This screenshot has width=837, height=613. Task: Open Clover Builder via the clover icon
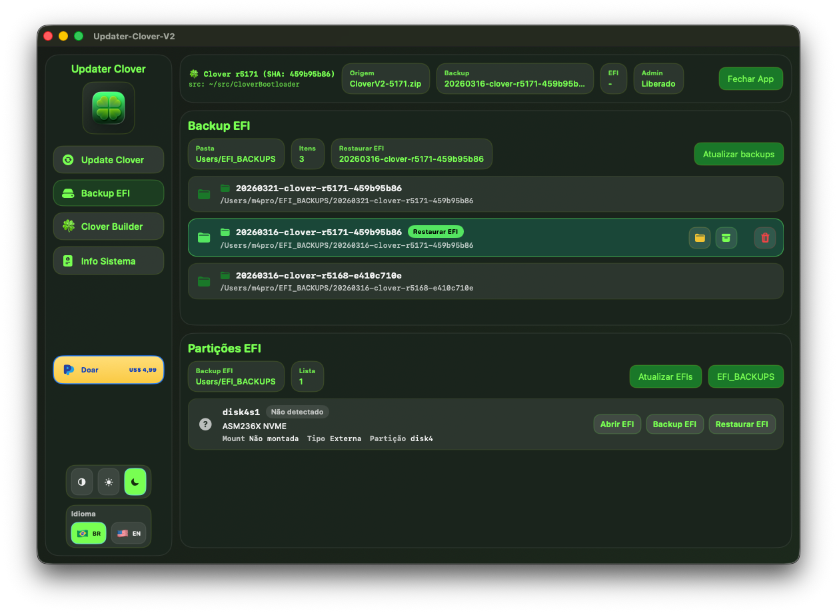pyautogui.click(x=68, y=226)
